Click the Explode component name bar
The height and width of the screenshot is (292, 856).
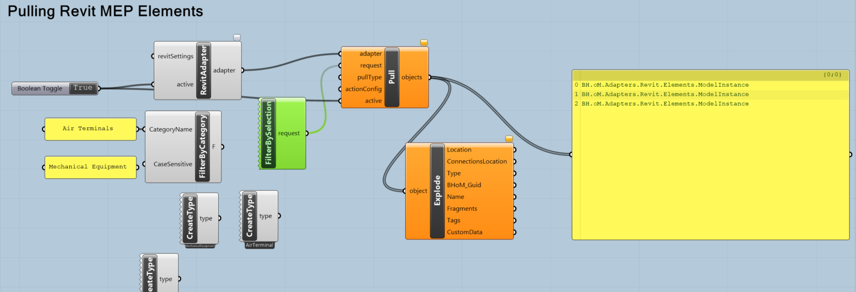[437, 191]
